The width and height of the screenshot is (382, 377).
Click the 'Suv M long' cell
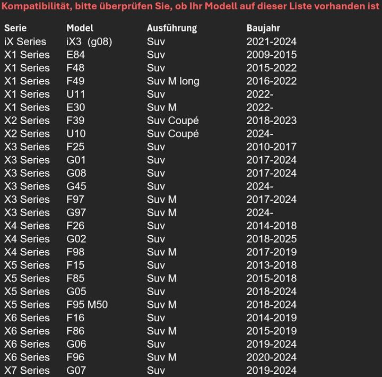[173, 81]
